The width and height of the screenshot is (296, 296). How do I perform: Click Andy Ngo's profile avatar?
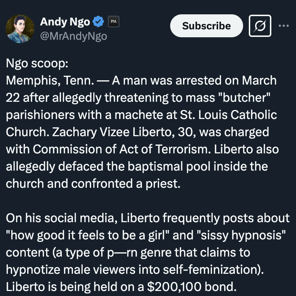coord(20,29)
